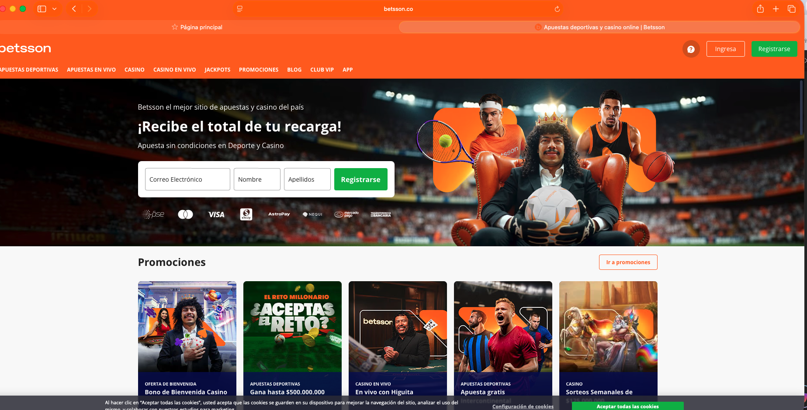Reload the betsson.co page

(557, 9)
